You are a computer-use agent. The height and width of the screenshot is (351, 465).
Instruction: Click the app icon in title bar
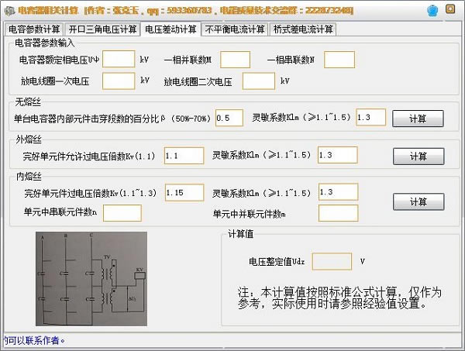[x=9, y=10]
